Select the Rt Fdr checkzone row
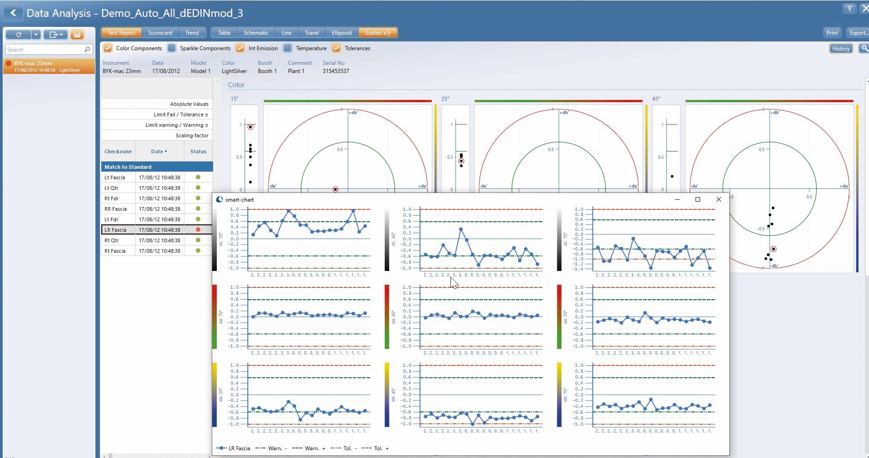869x458 pixels. (157, 198)
